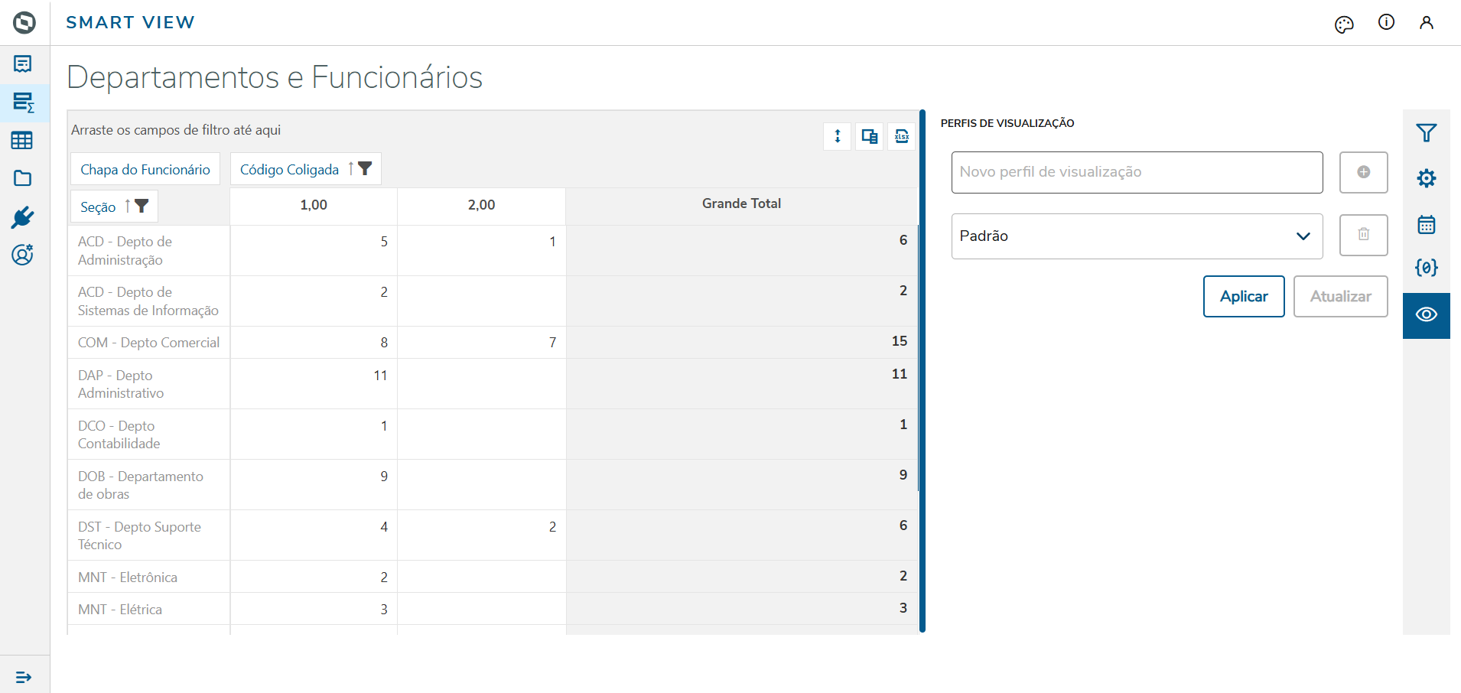This screenshot has height=693, width=1461.
Task: Open the gear settings icon in right panel
Action: pyautogui.click(x=1427, y=178)
